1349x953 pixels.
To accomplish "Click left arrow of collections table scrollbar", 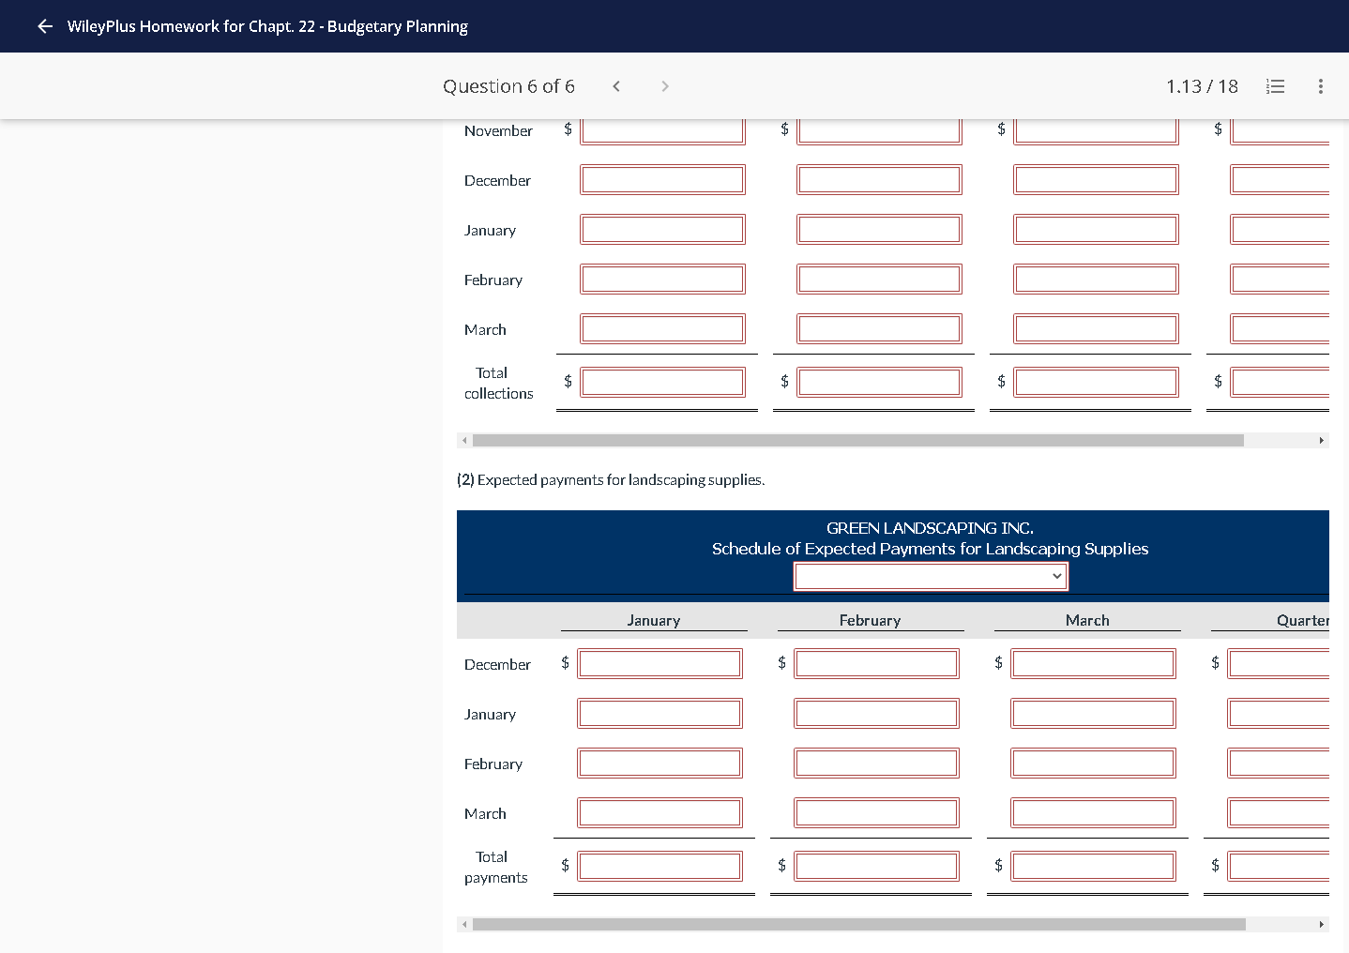I will coord(464,440).
